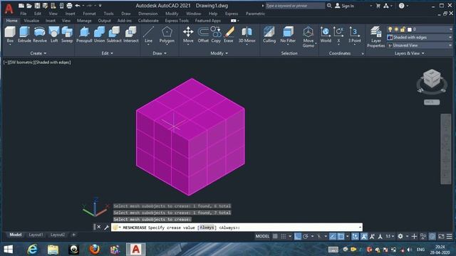
Task: Activate the Offset tool
Action: [203, 35]
